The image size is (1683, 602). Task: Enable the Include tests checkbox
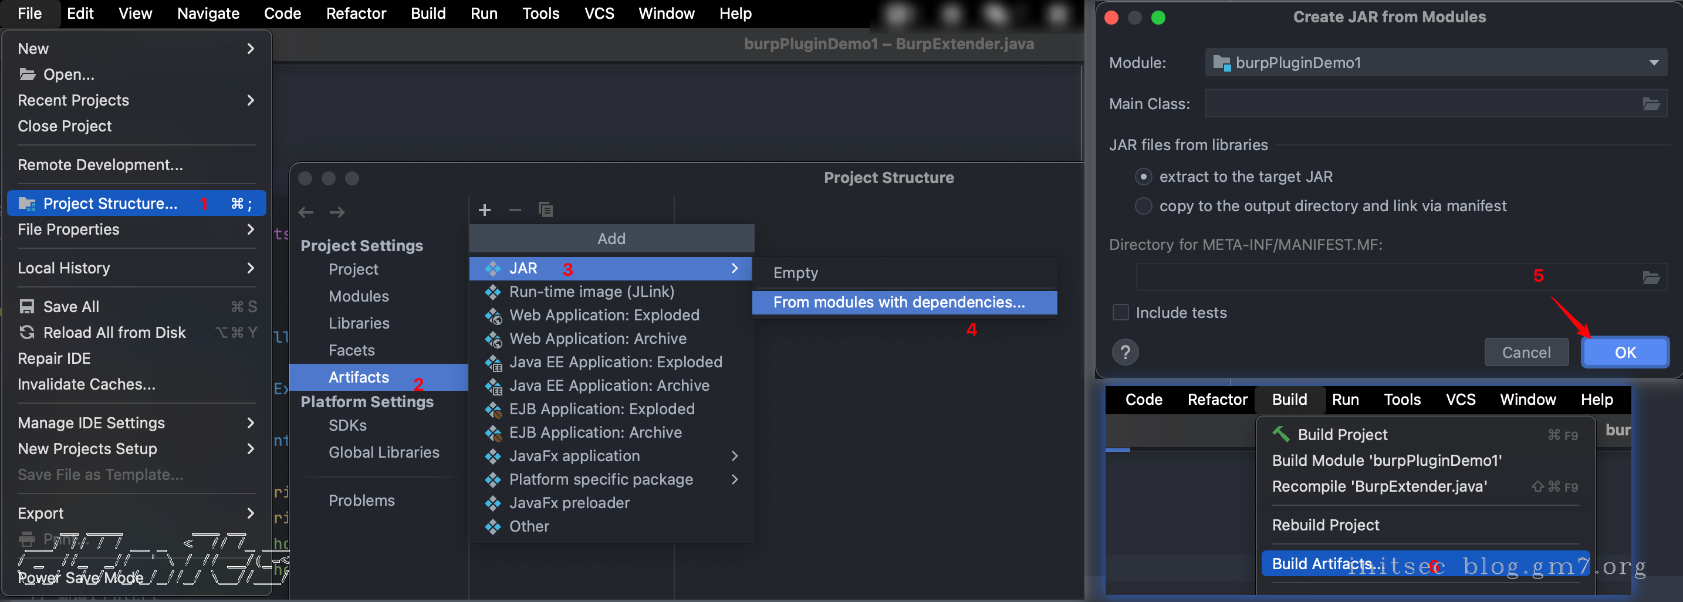click(x=1120, y=313)
